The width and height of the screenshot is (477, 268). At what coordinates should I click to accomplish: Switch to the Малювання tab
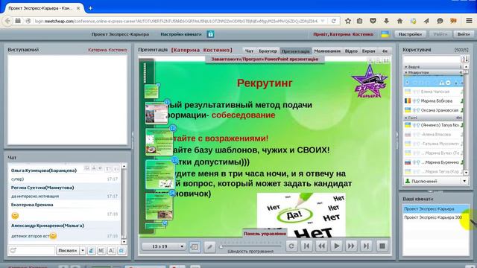pos(327,51)
